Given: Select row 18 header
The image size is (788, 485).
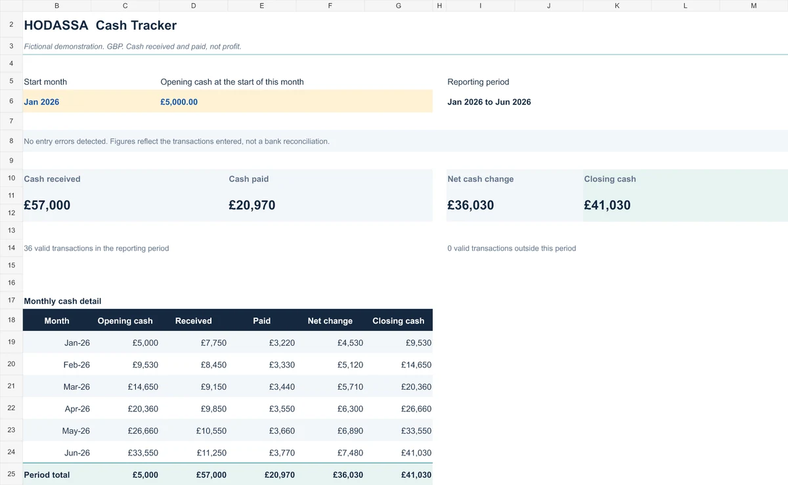Looking at the screenshot, I should coord(11,320).
